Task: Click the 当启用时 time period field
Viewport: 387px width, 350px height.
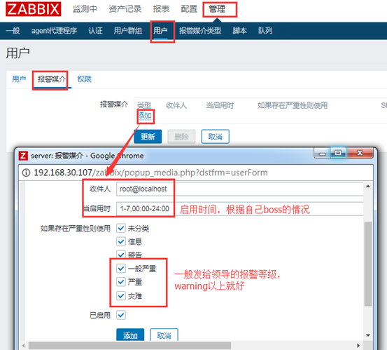Action: (239, 208)
